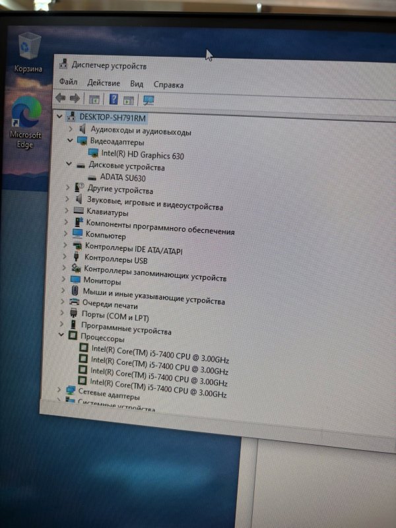This screenshot has width=396, height=528.
Task: Expand Аудиовходы и аудиовыходы category
Action: pyautogui.click(x=71, y=128)
